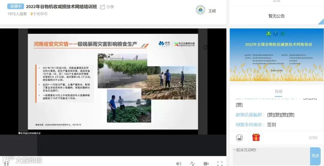The width and height of the screenshot is (324, 166).
Task: Open the wheat-field training banner thumbnail
Action: [x=277, y=55]
